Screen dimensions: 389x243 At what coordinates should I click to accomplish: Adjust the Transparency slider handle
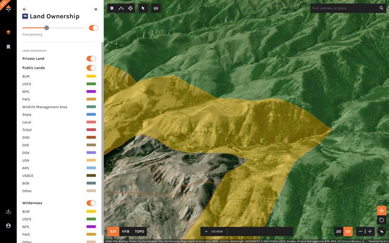(x=46, y=28)
